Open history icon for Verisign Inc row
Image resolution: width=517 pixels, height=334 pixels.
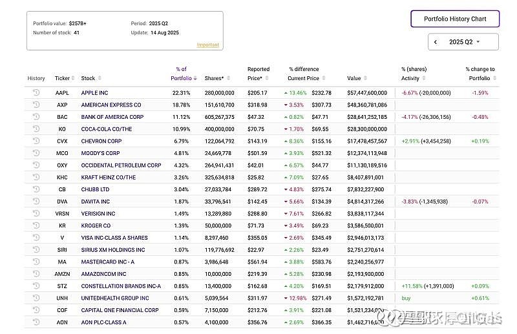click(36, 213)
